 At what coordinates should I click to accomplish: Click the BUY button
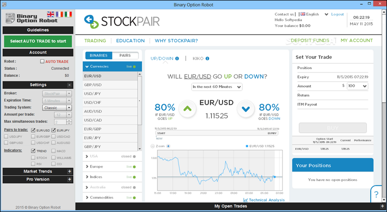tap(332, 128)
